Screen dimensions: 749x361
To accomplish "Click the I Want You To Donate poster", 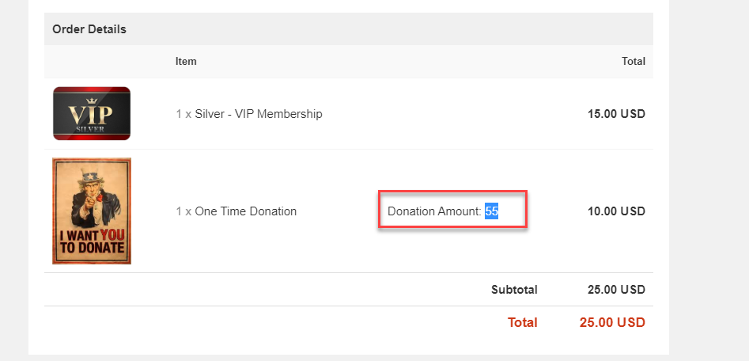I will point(92,211).
